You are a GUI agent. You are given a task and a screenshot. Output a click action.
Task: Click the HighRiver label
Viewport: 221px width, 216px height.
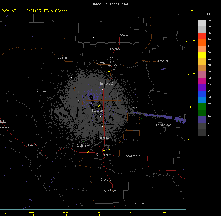point(110,191)
